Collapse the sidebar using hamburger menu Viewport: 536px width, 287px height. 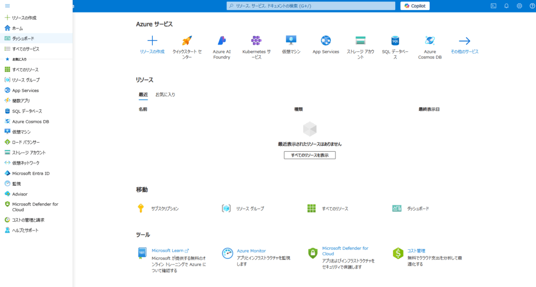7,6
